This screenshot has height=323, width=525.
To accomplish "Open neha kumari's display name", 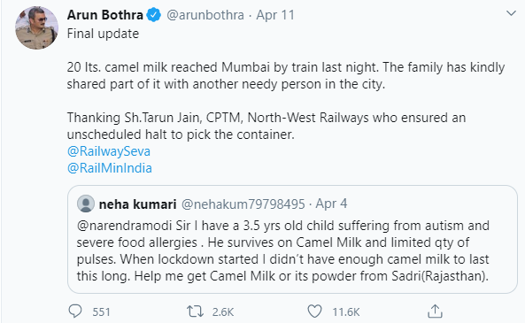I will pyautogui.click(x=137, y=204).
